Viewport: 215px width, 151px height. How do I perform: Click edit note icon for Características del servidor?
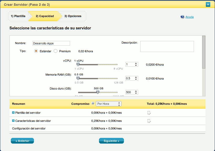pyautogui.click(x=149, y=121)
